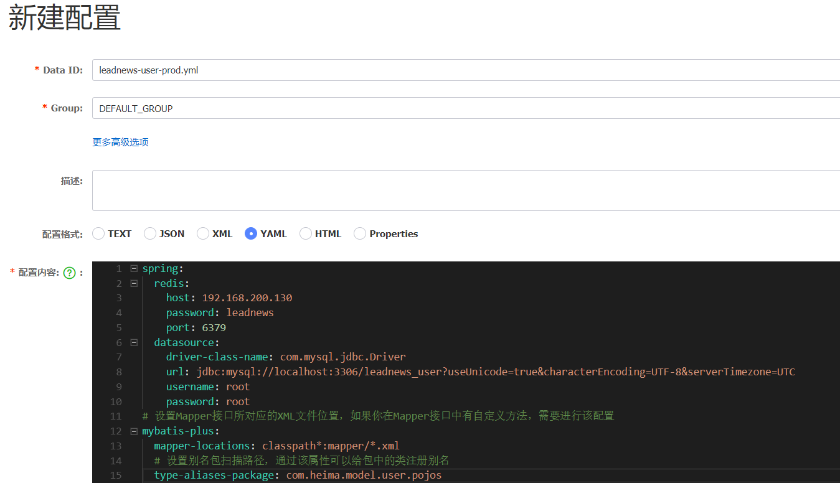Image resolution: width=840 pixels, height=483 pixels.
Task: Click inside the 描述 text area
Action: click(x=466, y=190)
